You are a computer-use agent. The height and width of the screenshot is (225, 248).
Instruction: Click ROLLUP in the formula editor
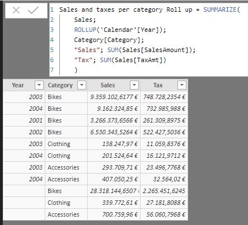coord(85,30)
